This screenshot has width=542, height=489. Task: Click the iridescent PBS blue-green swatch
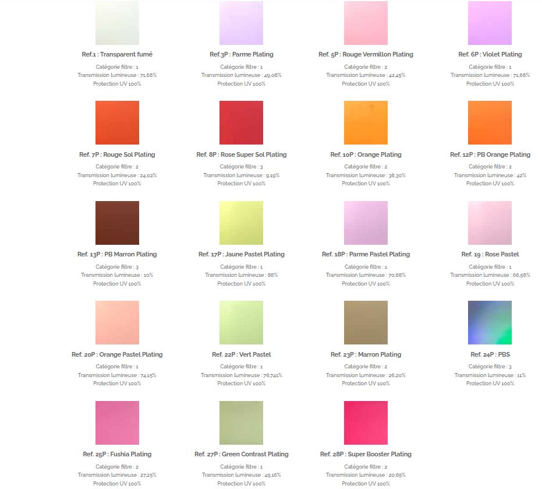[490, 322]
